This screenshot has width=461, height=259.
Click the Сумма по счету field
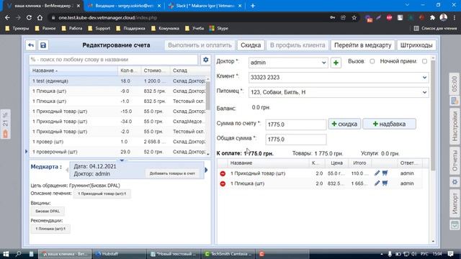tap(296, 124)
